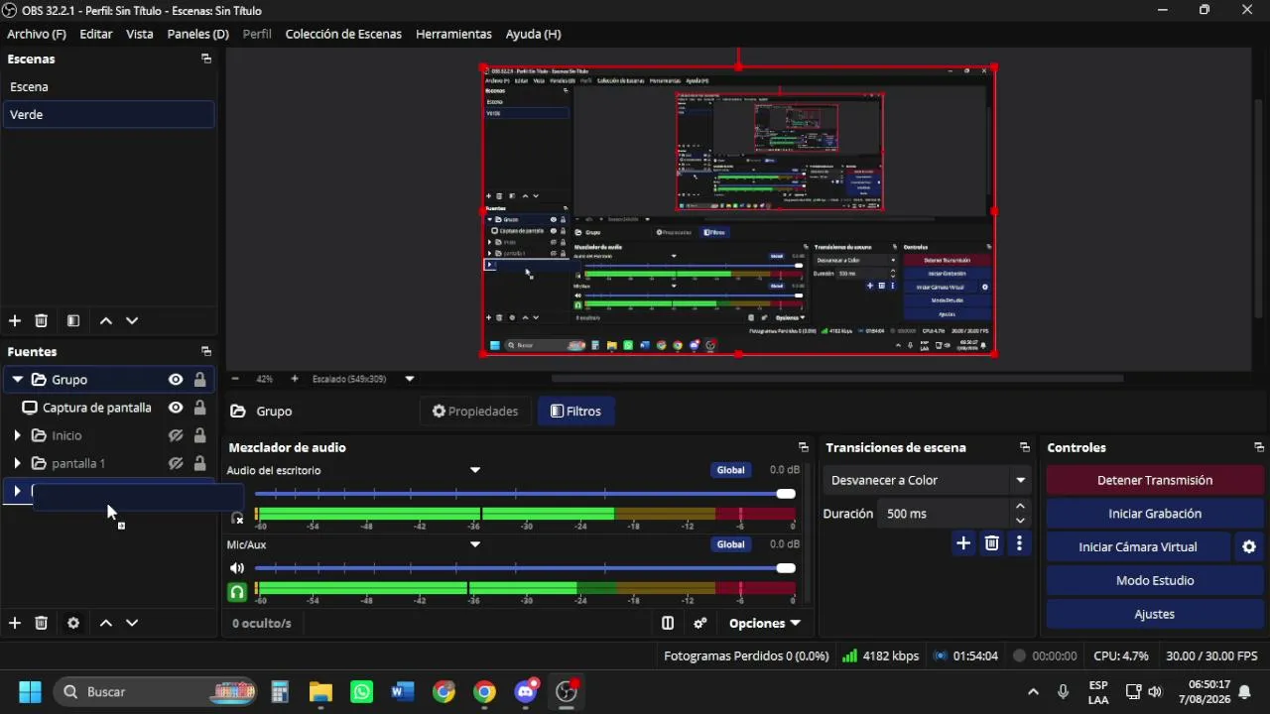Open the Vista menu

(x=140, y=34)
